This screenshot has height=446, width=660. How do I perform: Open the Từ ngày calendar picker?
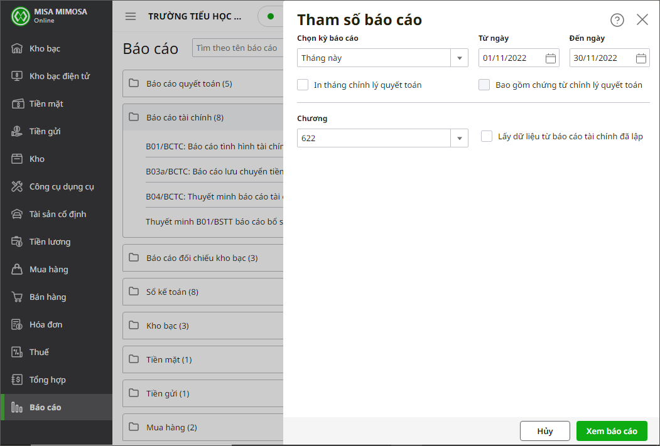[x=551, y=58]
